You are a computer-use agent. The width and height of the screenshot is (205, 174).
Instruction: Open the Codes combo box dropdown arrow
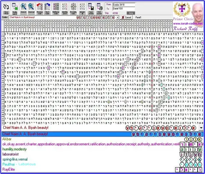pyautogui.click(x=117, y=18)
